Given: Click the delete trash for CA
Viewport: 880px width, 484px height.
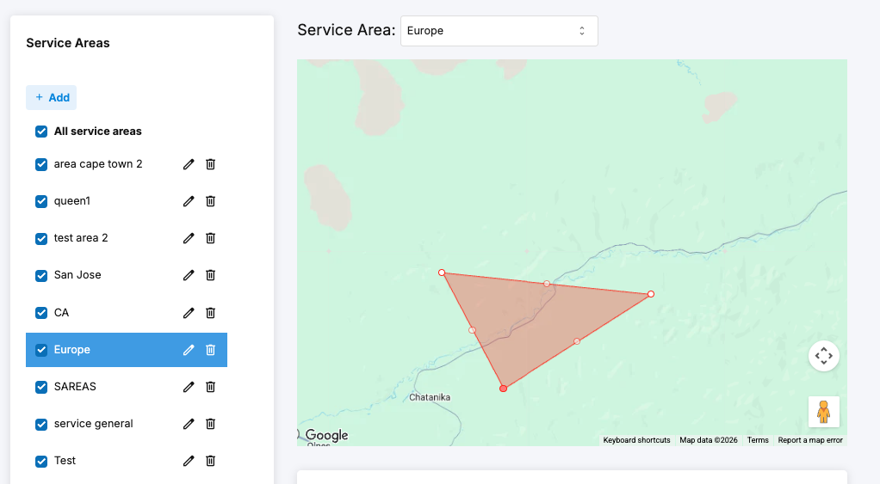Looking at the screenshot, I should (210, 313).
